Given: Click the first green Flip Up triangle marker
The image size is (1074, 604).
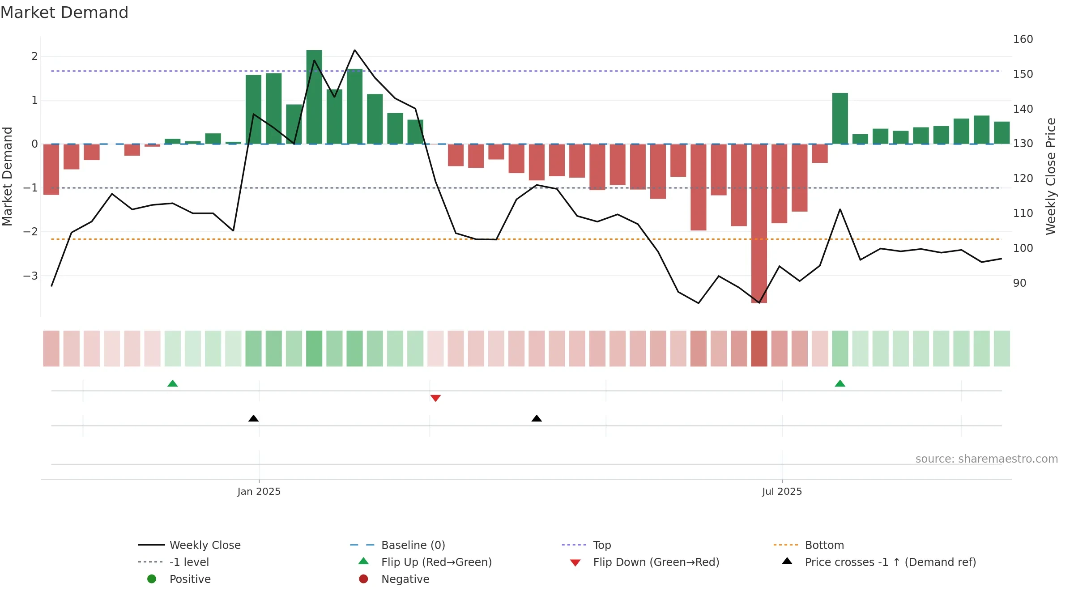Looking at the screenshot, I should tap(172, 383).
